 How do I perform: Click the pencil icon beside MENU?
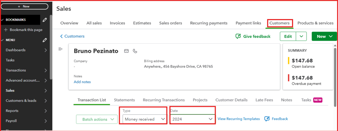click(x=45, y=40)
